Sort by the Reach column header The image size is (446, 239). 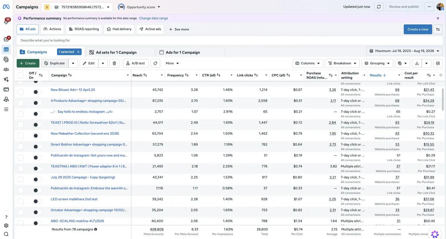coord(140,75)
